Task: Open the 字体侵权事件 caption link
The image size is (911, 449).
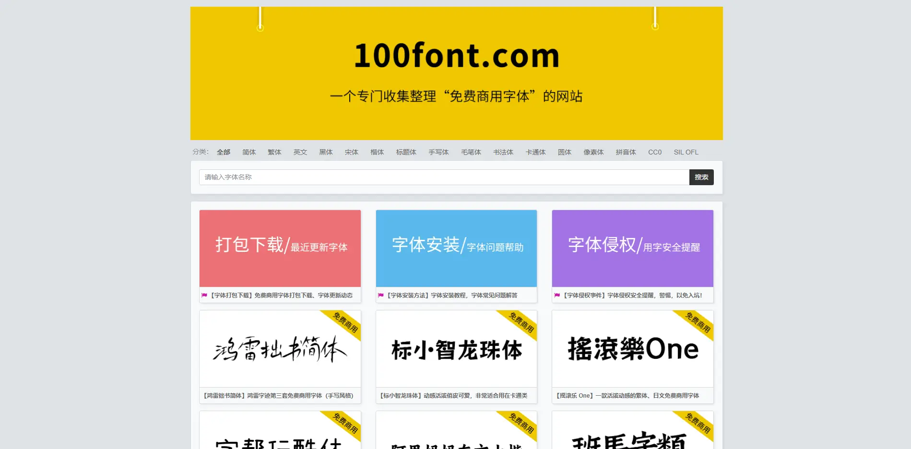Action: (x=633, y=295)
